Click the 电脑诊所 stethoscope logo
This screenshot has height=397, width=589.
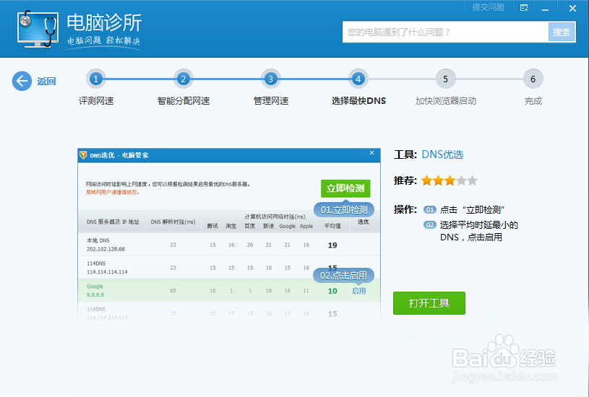coord(38,30)
